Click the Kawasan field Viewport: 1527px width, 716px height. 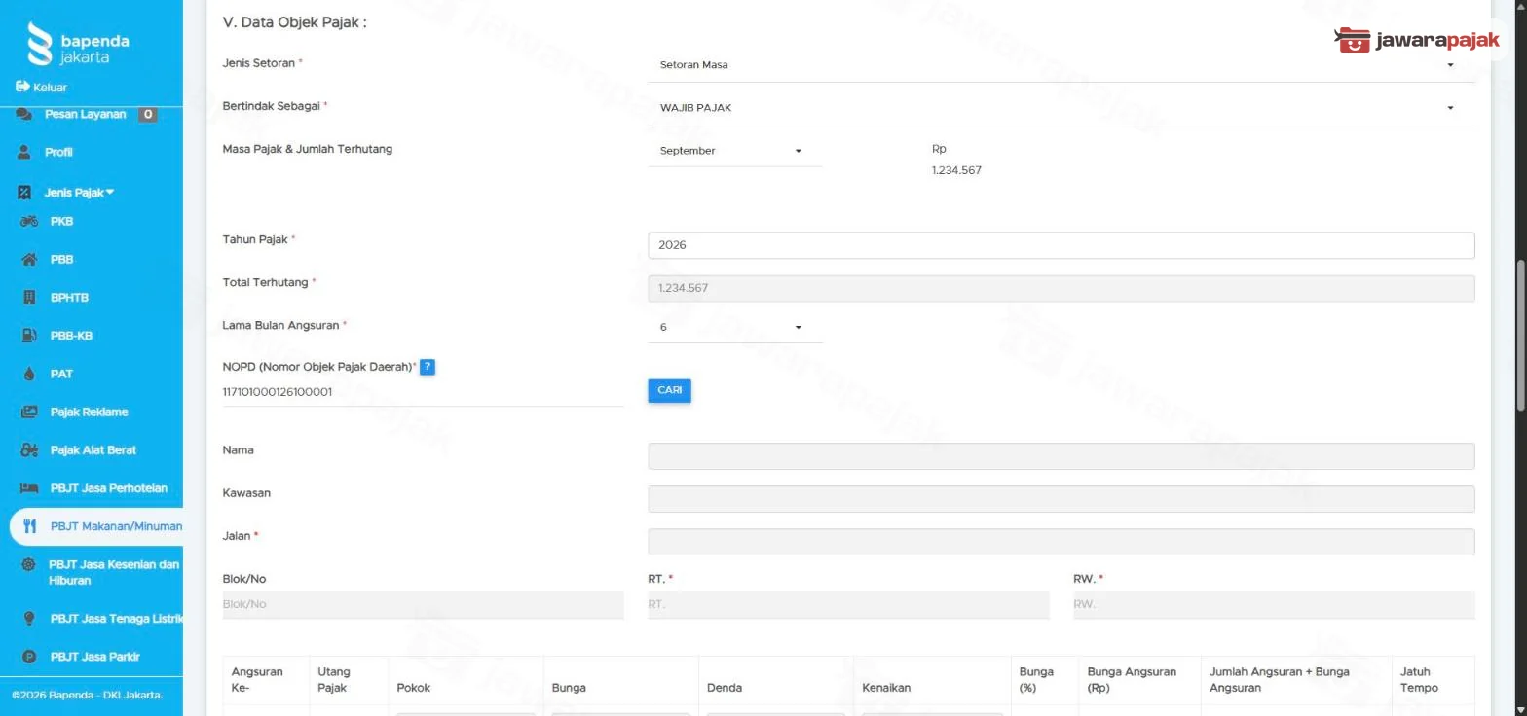pyautogui.click(x=1061, y=499)
